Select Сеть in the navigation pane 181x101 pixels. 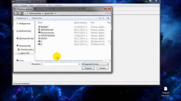click(x=21, y=60)
